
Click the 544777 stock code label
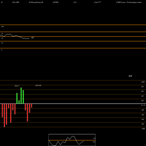[x=97, y=2]
